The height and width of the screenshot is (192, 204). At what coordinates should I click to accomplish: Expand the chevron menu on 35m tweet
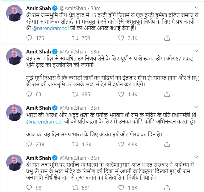[196, 107]
